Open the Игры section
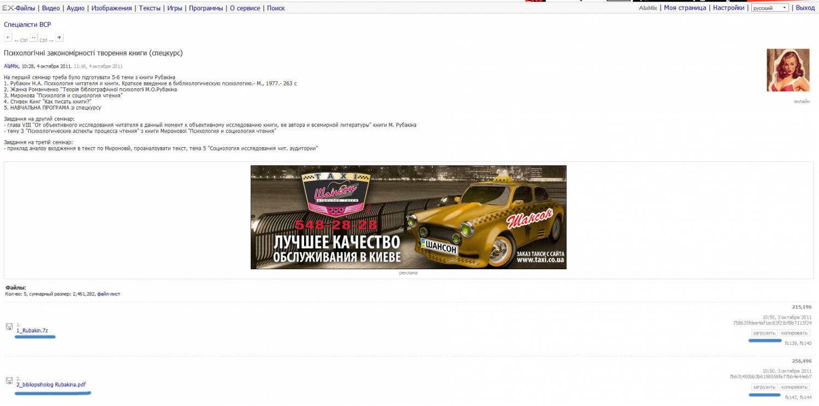 pos(175,8)
